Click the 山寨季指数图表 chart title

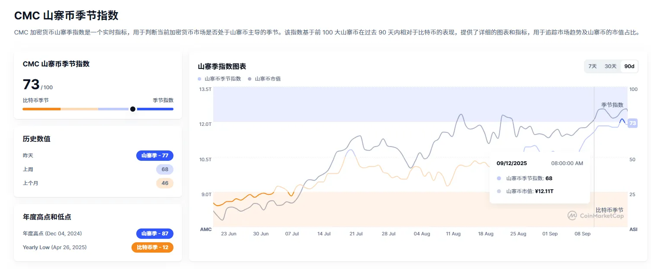[222, 66]
